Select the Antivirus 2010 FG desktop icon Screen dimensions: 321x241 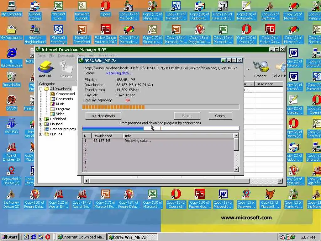coord(105,34)
